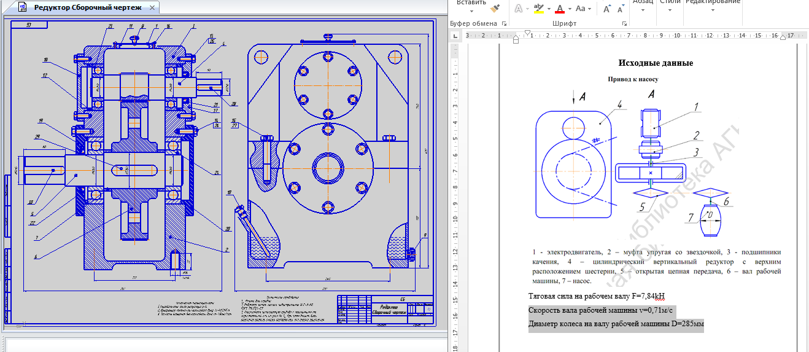809x352 pixels.
Task: Expand the Стили group dropdown
Action: pos(669,9)
